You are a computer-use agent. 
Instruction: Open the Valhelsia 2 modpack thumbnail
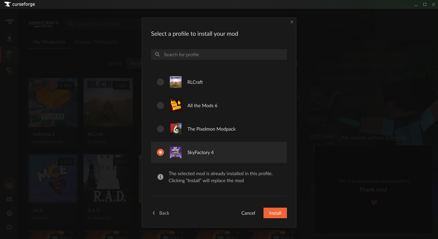[53, 103]
